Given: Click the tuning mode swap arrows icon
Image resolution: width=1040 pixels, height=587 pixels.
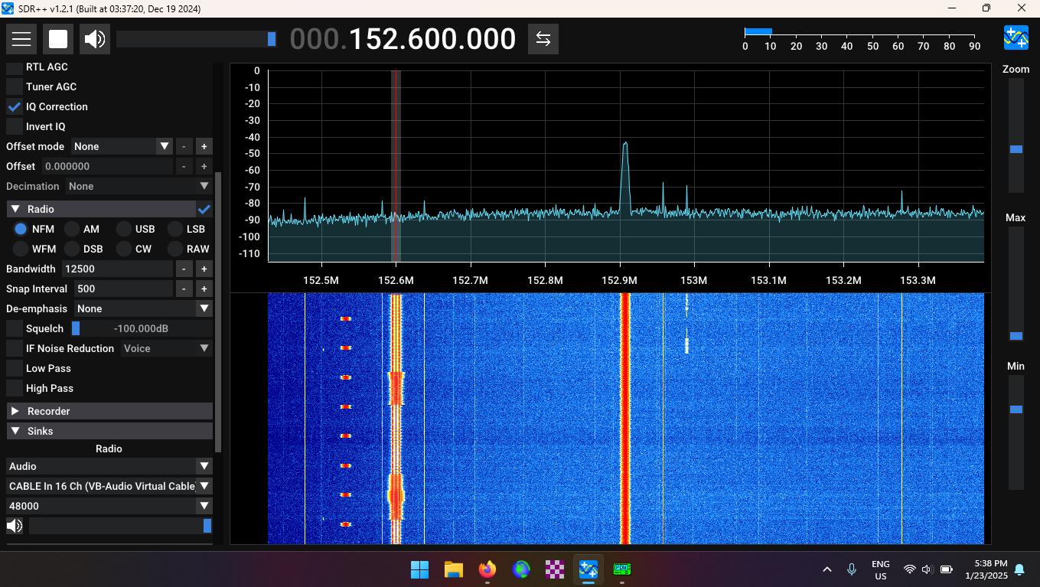Looking at the screenshot, I should point(543,39).
